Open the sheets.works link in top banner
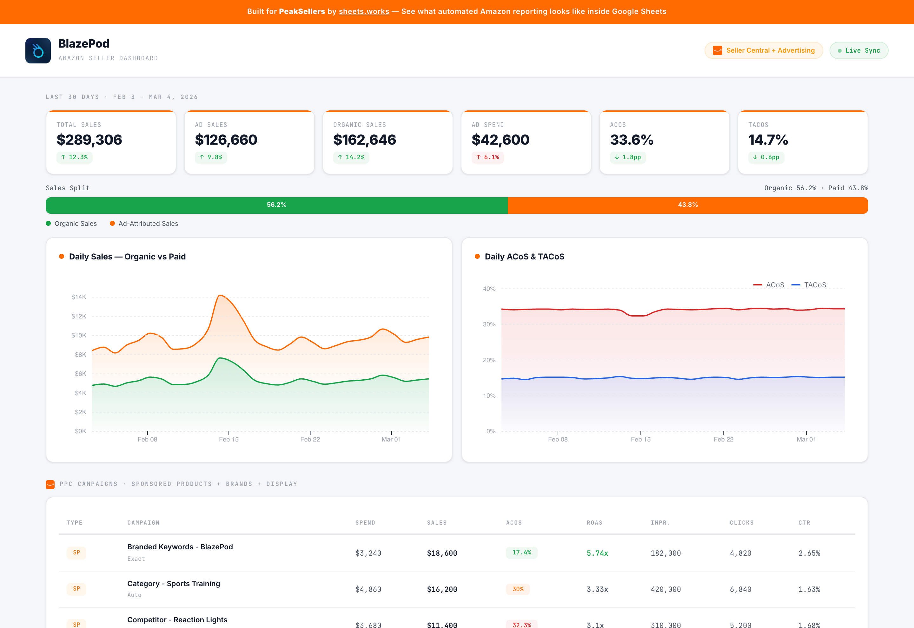Image resolution: width=914 pixels, height=628 pixels. (x=364, y=11)
